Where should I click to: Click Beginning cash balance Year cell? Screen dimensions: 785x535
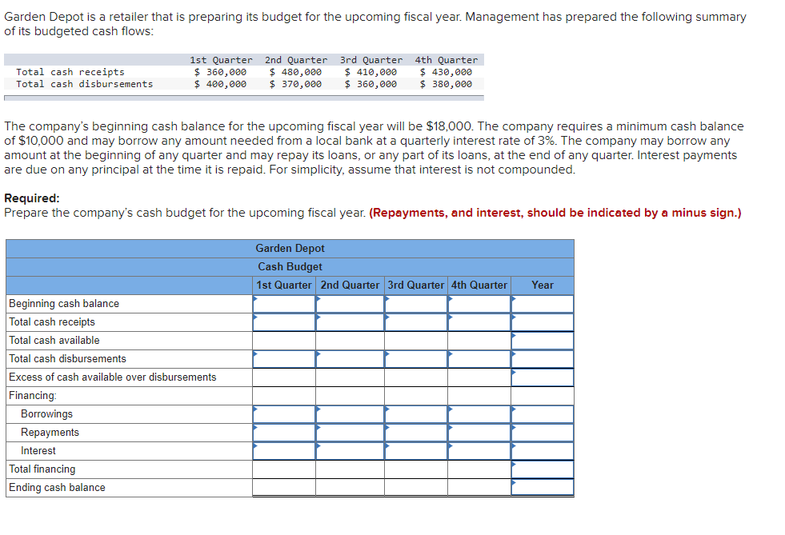[x=543, y=304]
